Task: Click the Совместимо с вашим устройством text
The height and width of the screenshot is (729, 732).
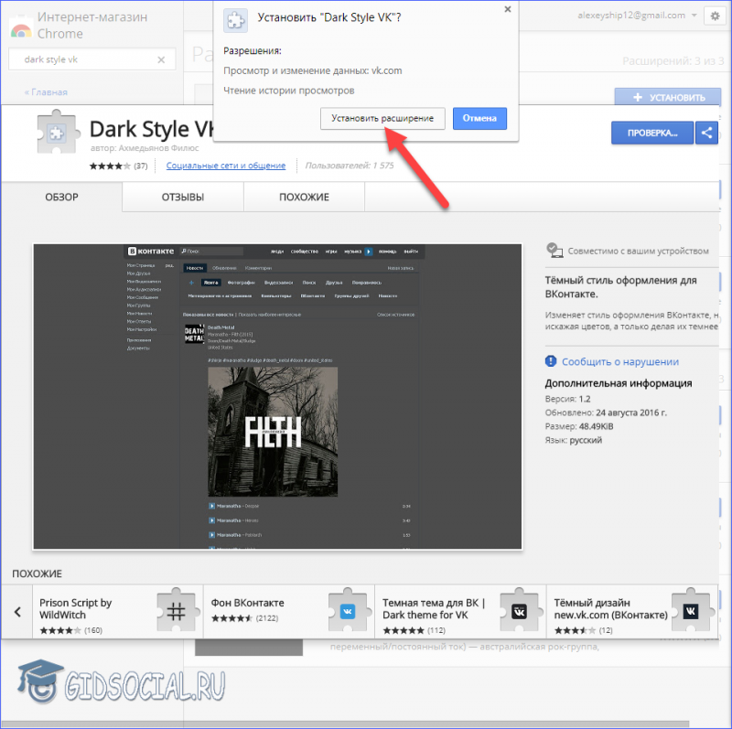Action: click(638, 252)
